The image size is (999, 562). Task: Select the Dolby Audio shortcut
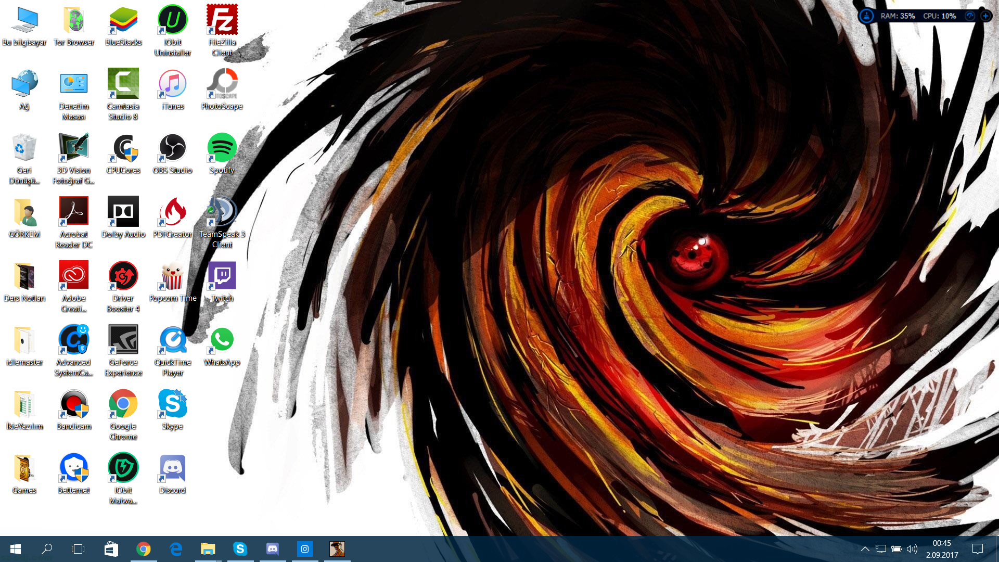click(123, 218)
